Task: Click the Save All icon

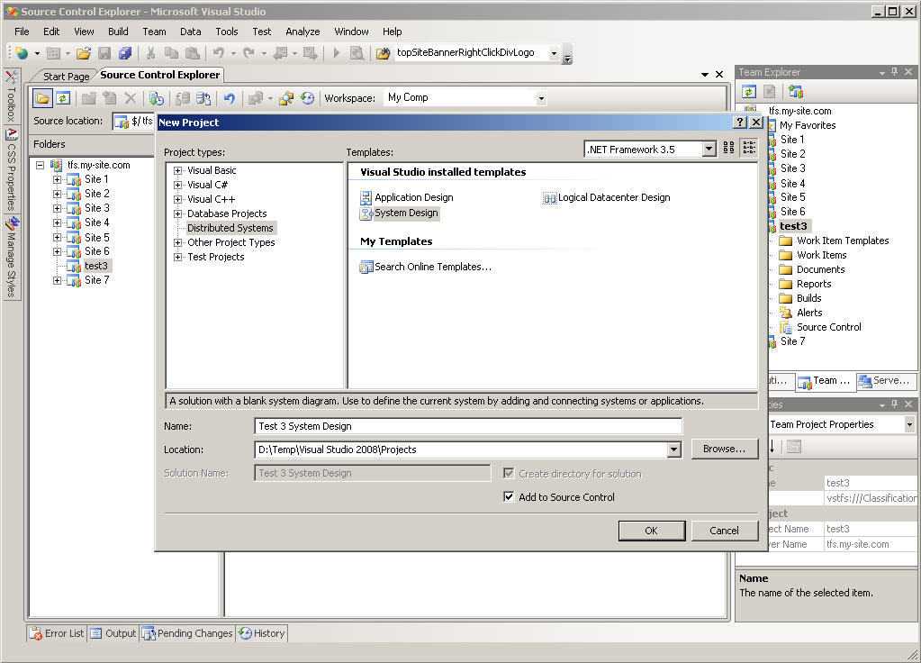Action: [125, 53]
